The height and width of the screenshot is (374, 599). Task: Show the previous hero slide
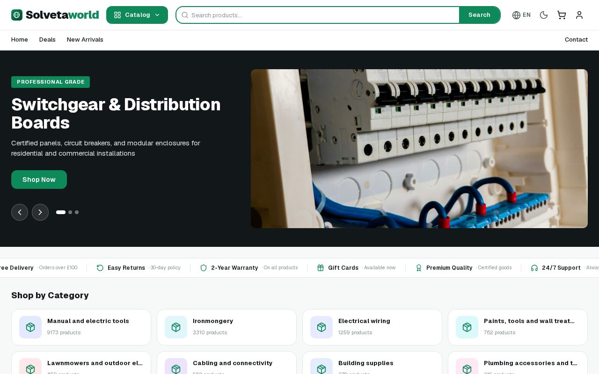(x=20, y=212)
